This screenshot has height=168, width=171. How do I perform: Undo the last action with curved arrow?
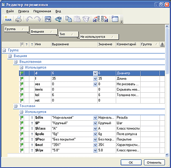pyautogui.click(x=29, y=19)
